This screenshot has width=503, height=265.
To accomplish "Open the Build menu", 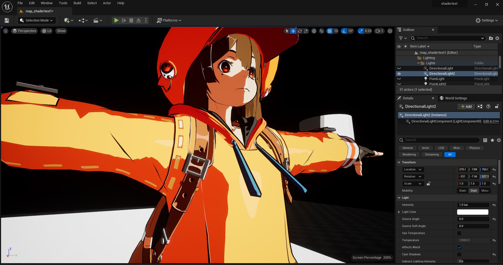I will click(x=77, y=3).
